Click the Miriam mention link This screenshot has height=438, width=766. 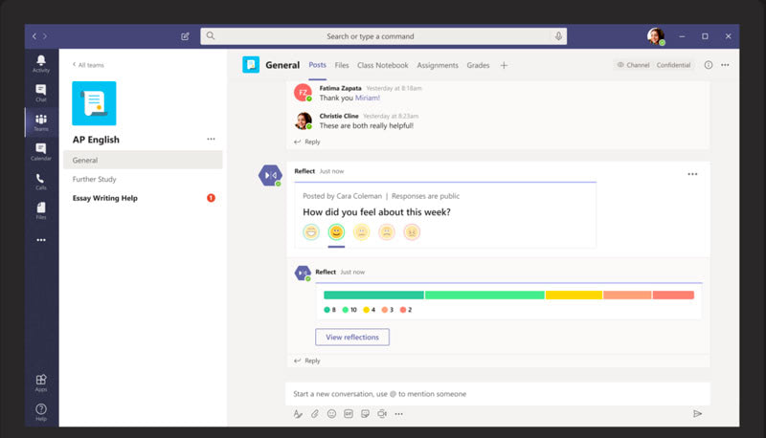pyautogui.click(x=368, y=99)
